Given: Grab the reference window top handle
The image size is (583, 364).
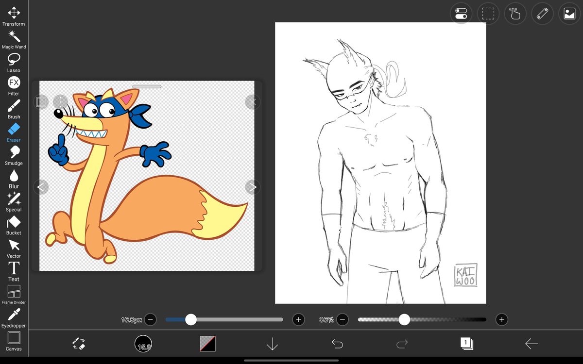Looking at the screenshot, I should coord(147,86).
